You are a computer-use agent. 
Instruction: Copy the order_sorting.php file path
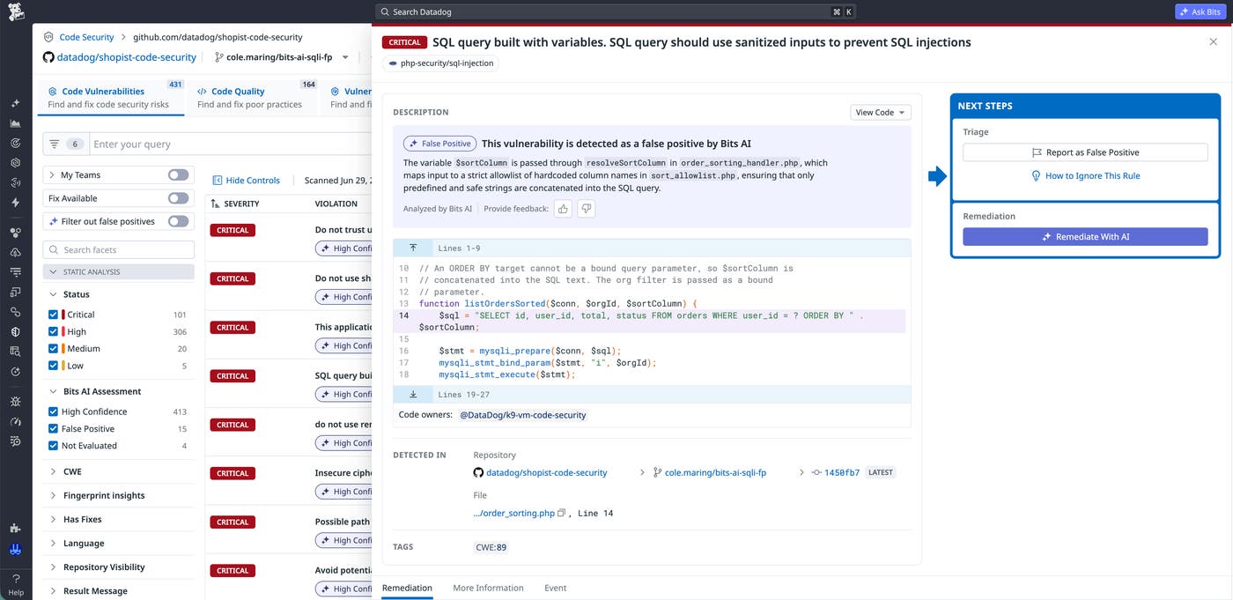562,513
